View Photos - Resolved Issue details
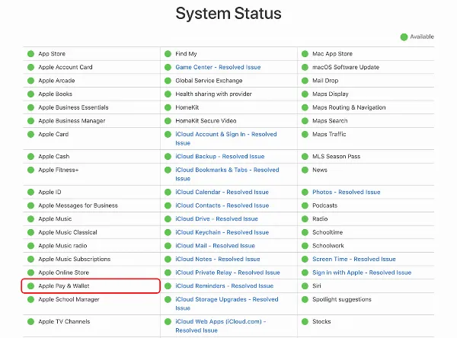 (x=346, y=193)
